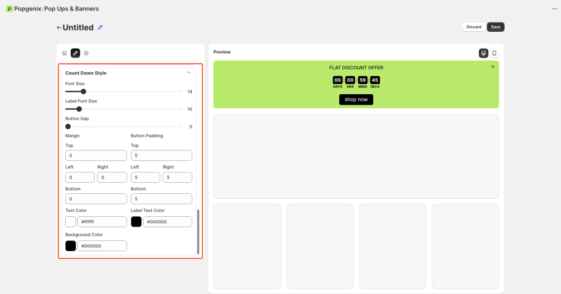This screenshot has height=294, width=561.
Task: Focus the Margin Right input
Action: click(x=112, y=177)
